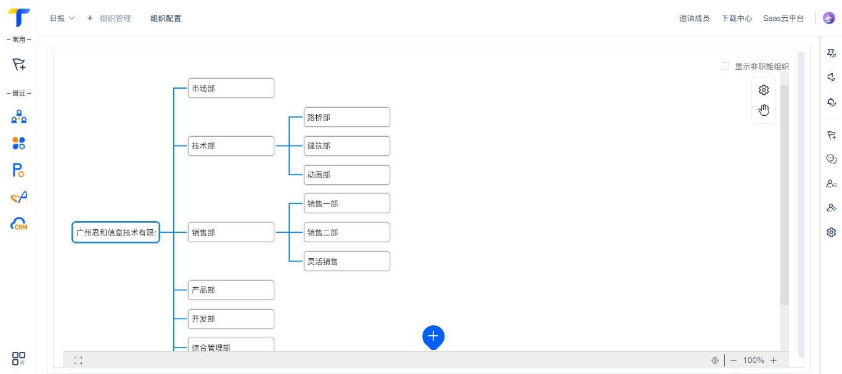Screen dimensions: 842x374
Task: Select the 动画部 node
Action: 347,175
